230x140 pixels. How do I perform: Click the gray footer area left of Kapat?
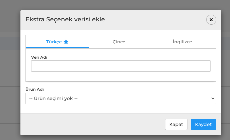click(92, 124)
